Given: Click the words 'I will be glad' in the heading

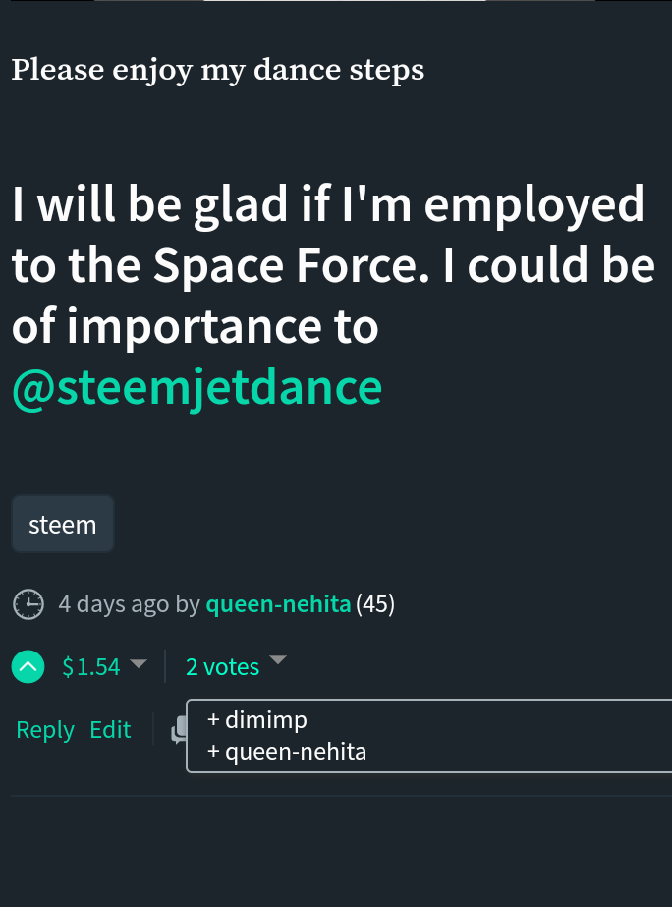Looking at the screenshot, I should [147, 204].
